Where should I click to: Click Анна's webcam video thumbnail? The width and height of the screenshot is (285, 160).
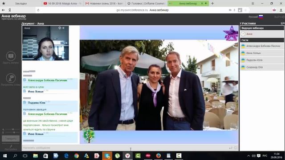point(45,43)
